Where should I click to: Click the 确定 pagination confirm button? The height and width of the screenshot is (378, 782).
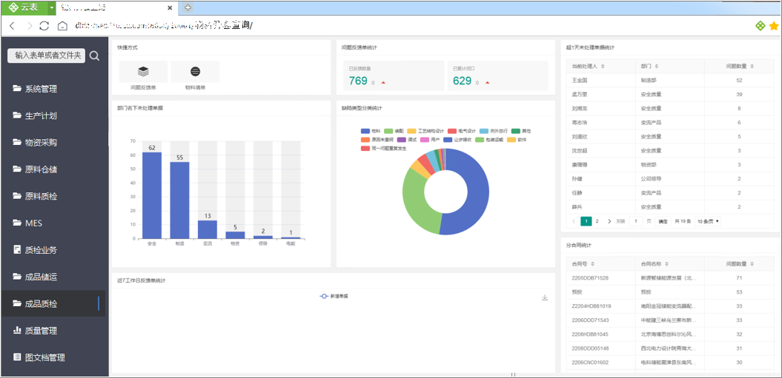tap(663, 221)
